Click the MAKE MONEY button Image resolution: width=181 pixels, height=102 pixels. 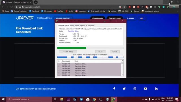(98, 18)
